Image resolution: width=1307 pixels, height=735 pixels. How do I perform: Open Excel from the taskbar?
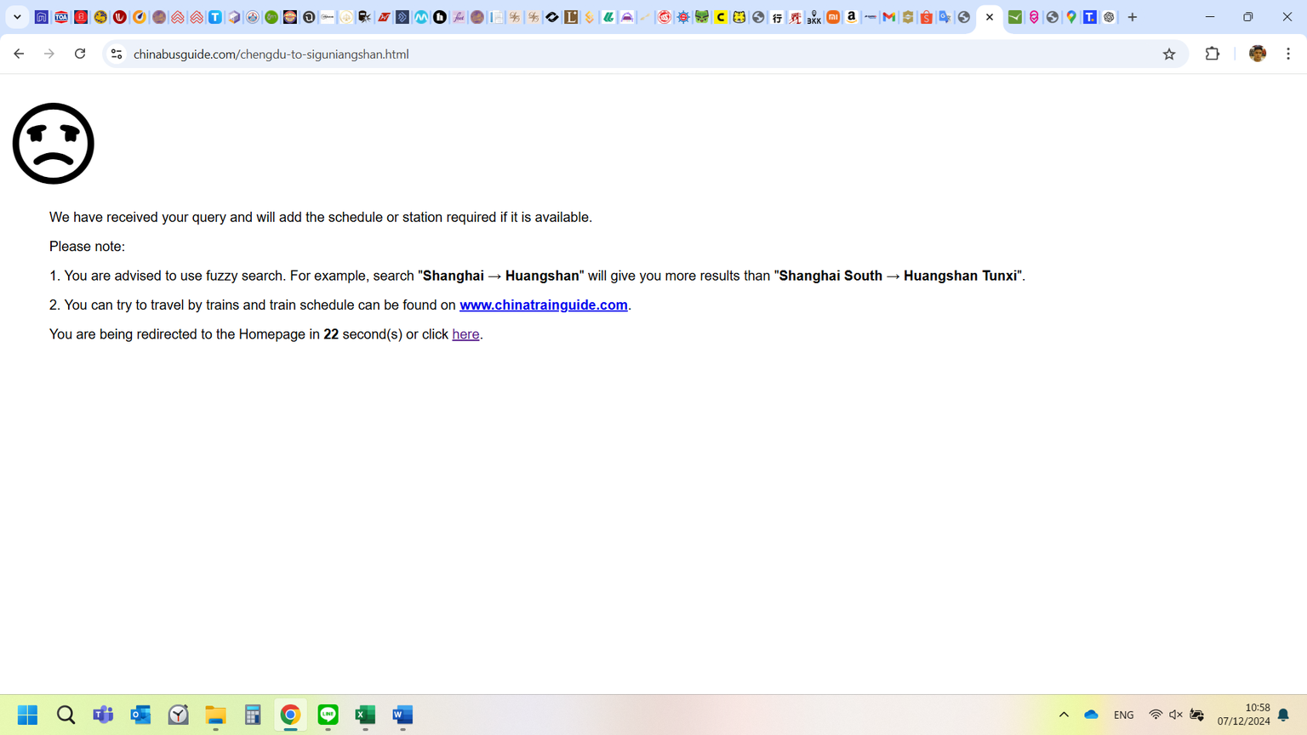pyautogui.click(x=365, y=715)
